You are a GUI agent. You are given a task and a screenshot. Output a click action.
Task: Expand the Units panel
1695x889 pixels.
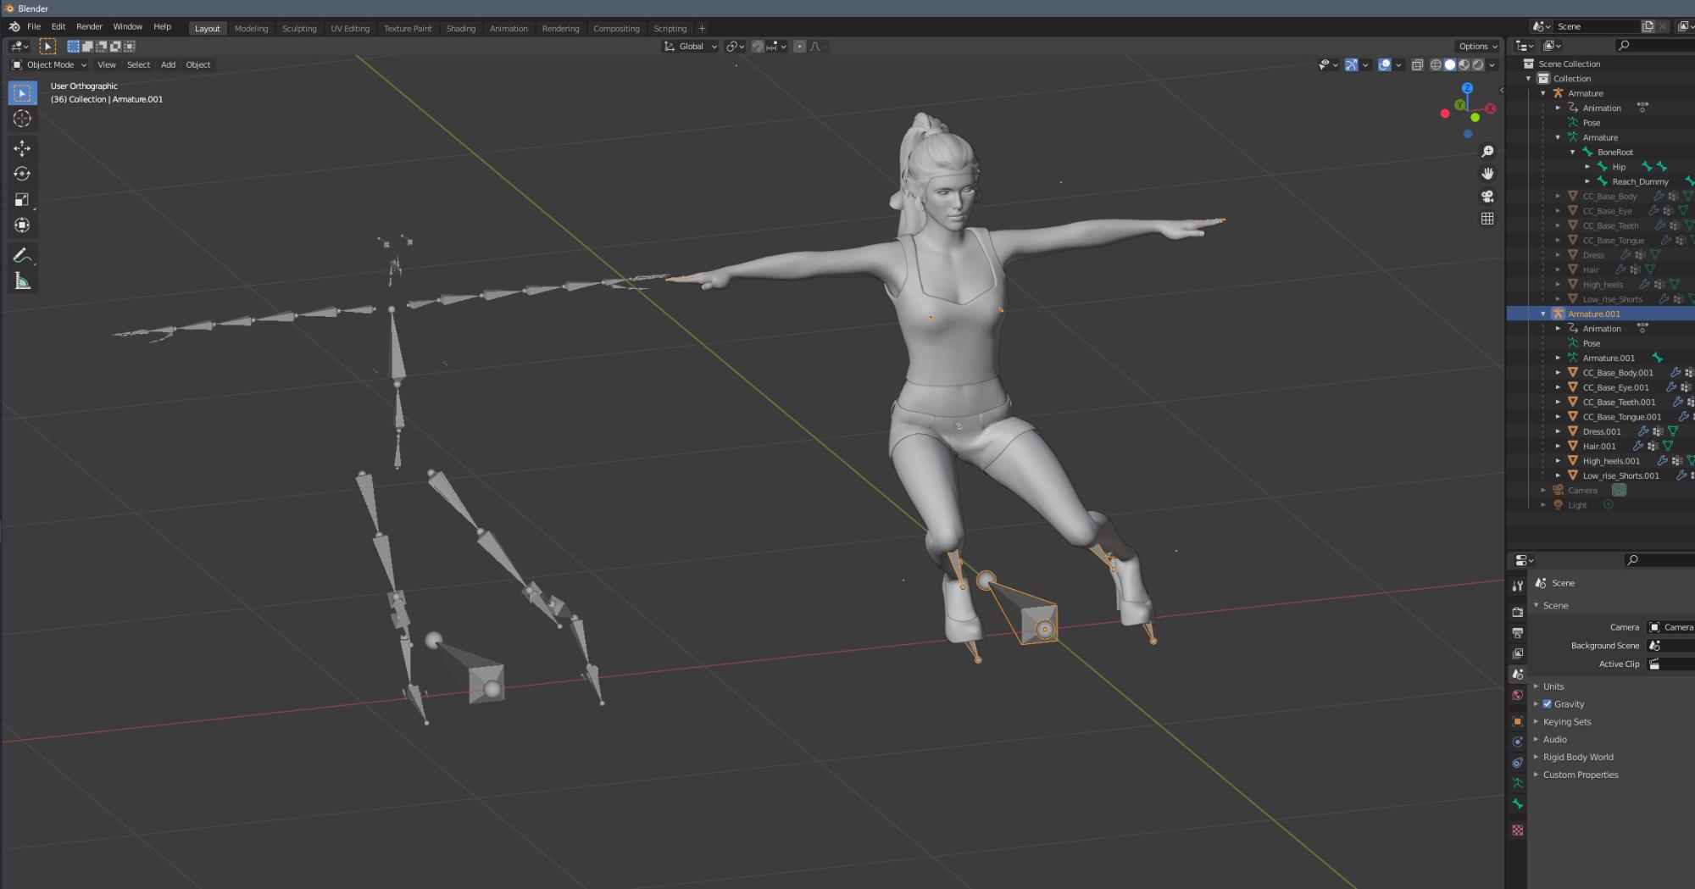tap(1553, 686)
